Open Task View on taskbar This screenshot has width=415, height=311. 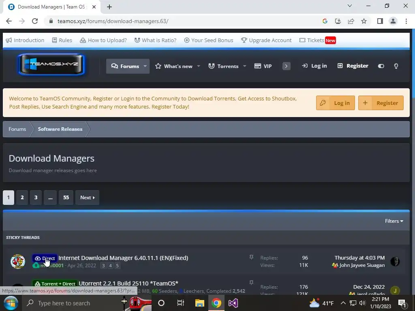(180, 303)
